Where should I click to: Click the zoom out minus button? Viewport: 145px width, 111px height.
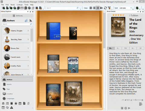click(131, 100)
